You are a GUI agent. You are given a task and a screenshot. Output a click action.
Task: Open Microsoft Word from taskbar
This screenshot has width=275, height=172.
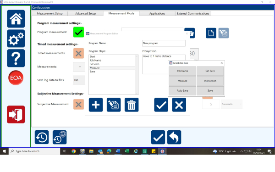[x=118, y=151]
